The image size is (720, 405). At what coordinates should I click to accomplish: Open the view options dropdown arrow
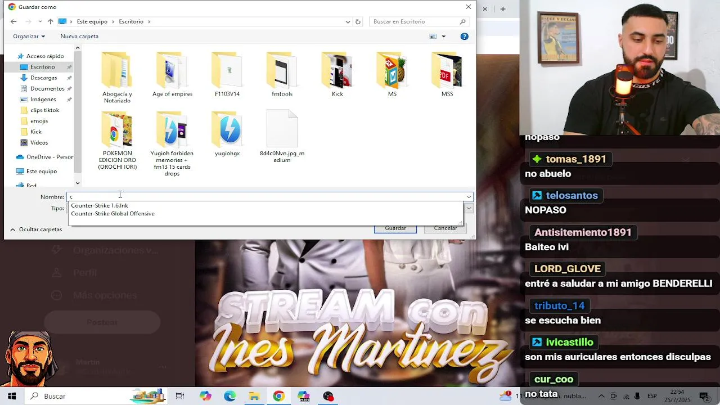443,36
